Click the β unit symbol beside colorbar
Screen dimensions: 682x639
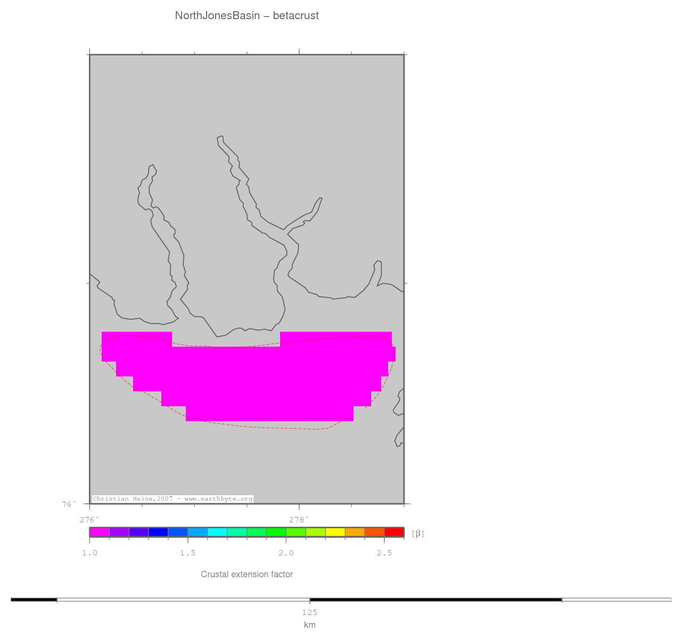click(418, 534)
